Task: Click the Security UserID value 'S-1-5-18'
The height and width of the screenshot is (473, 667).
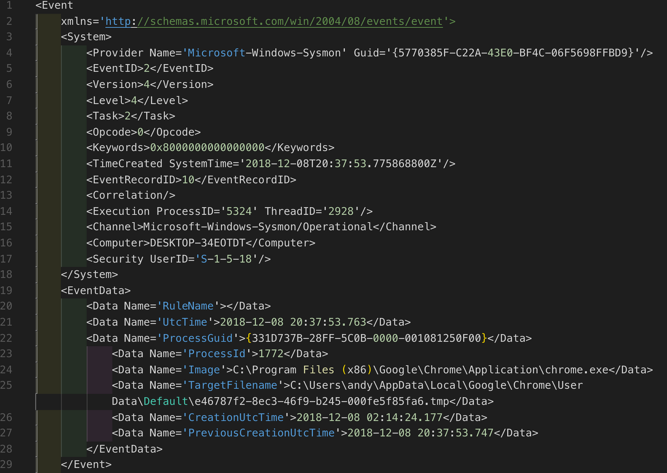Action: pyautogui.click(x=226, y=259)
